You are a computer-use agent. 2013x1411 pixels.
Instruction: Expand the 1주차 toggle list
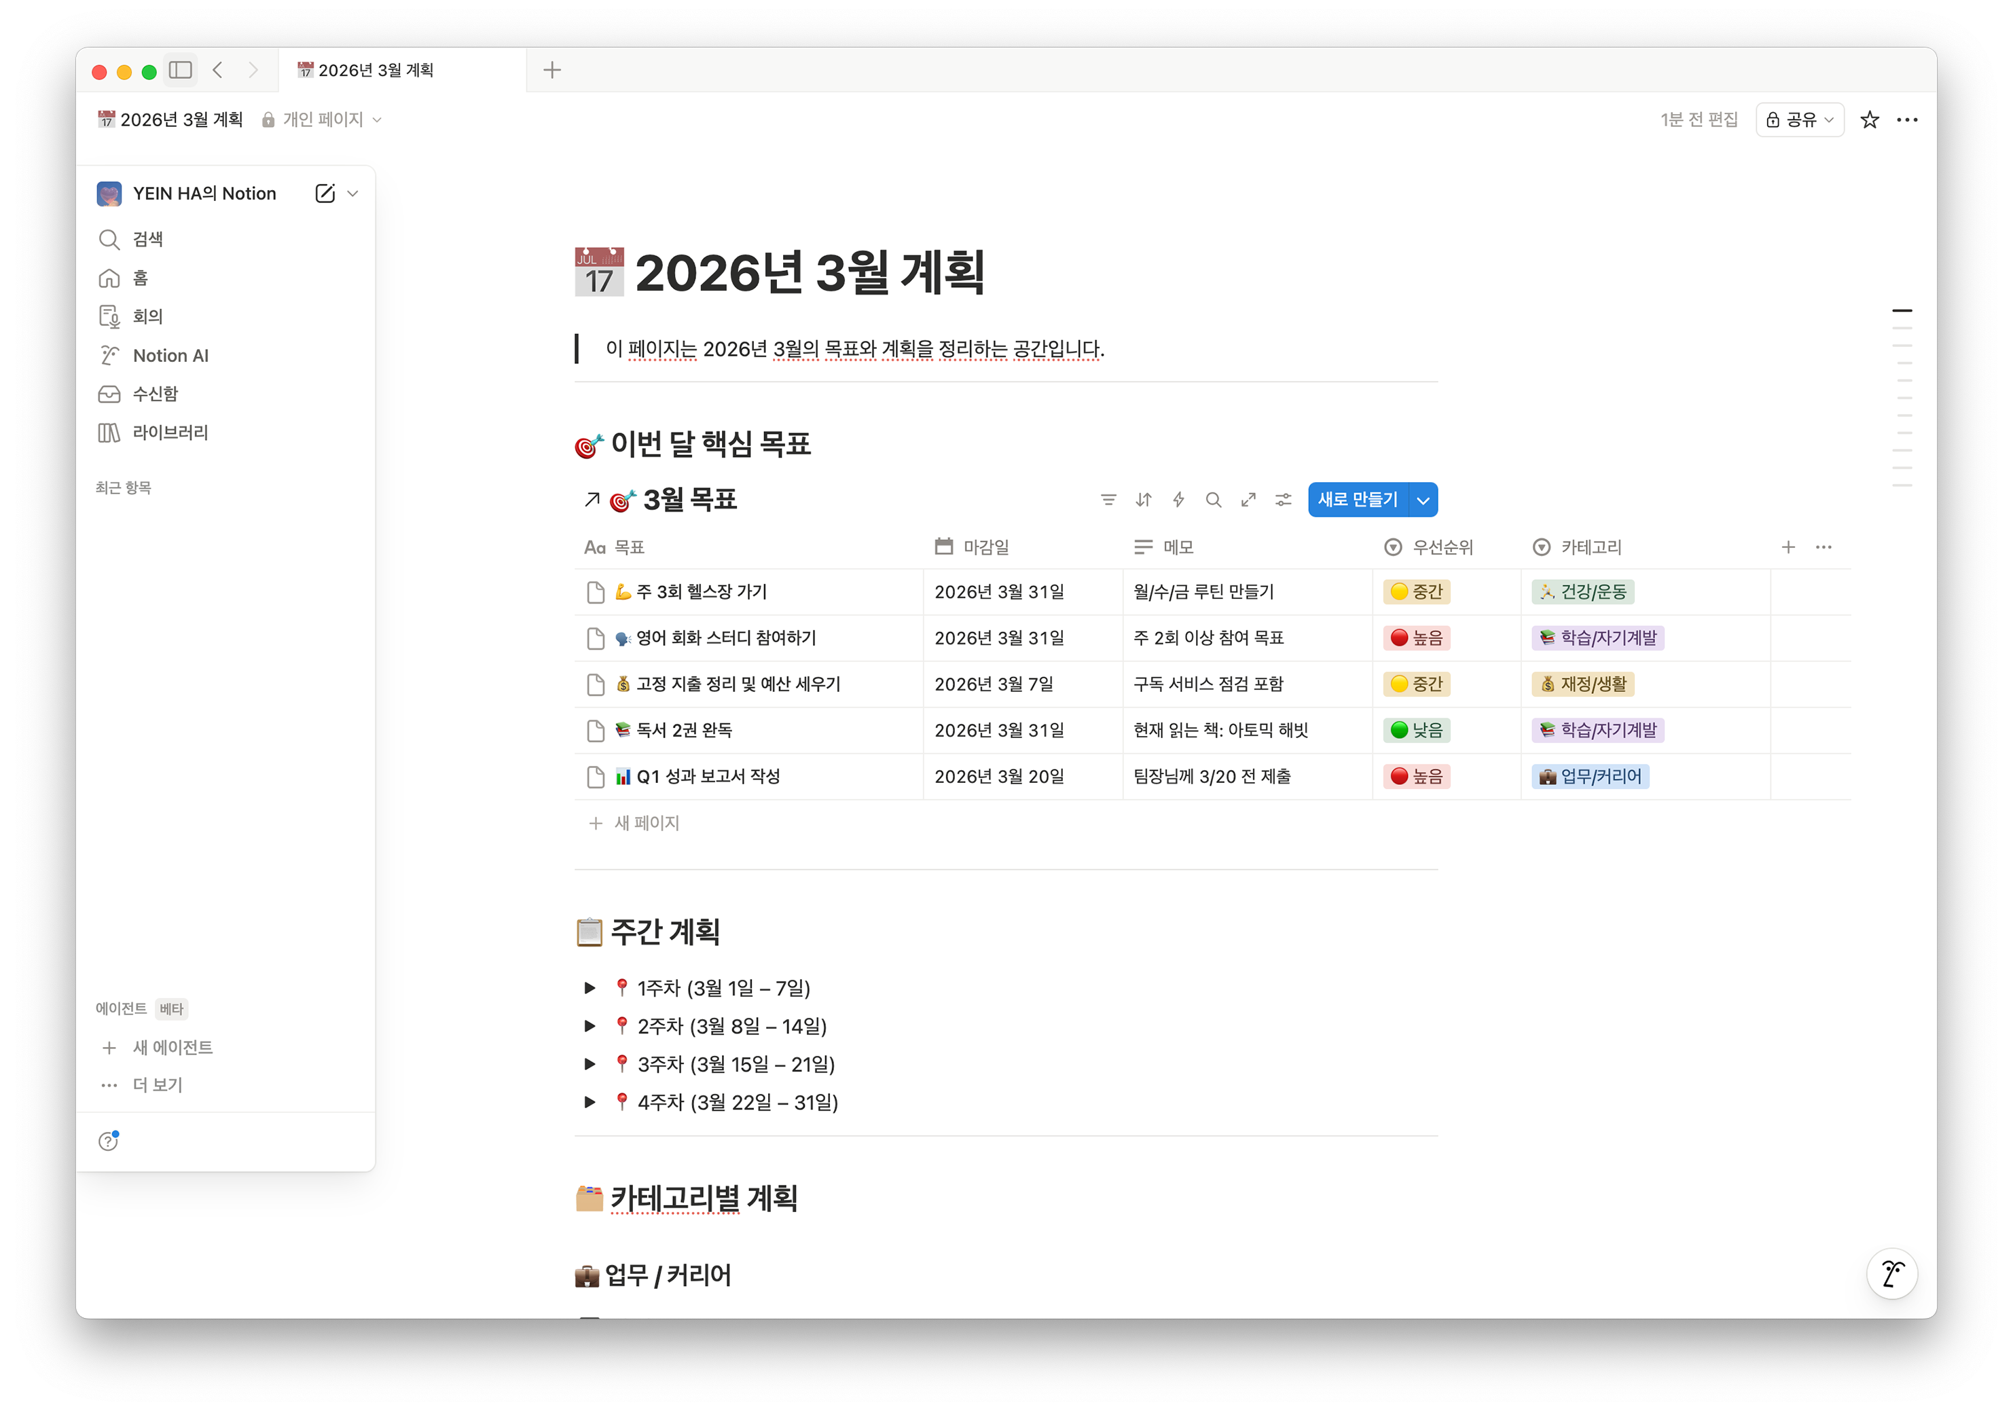tap(590, 988)
